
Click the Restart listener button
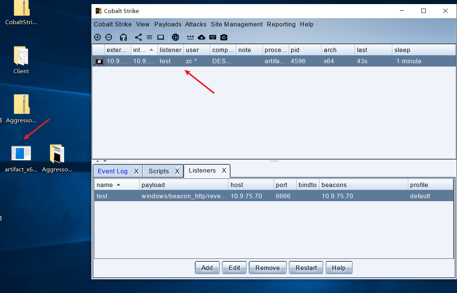(x=306, y=268)
